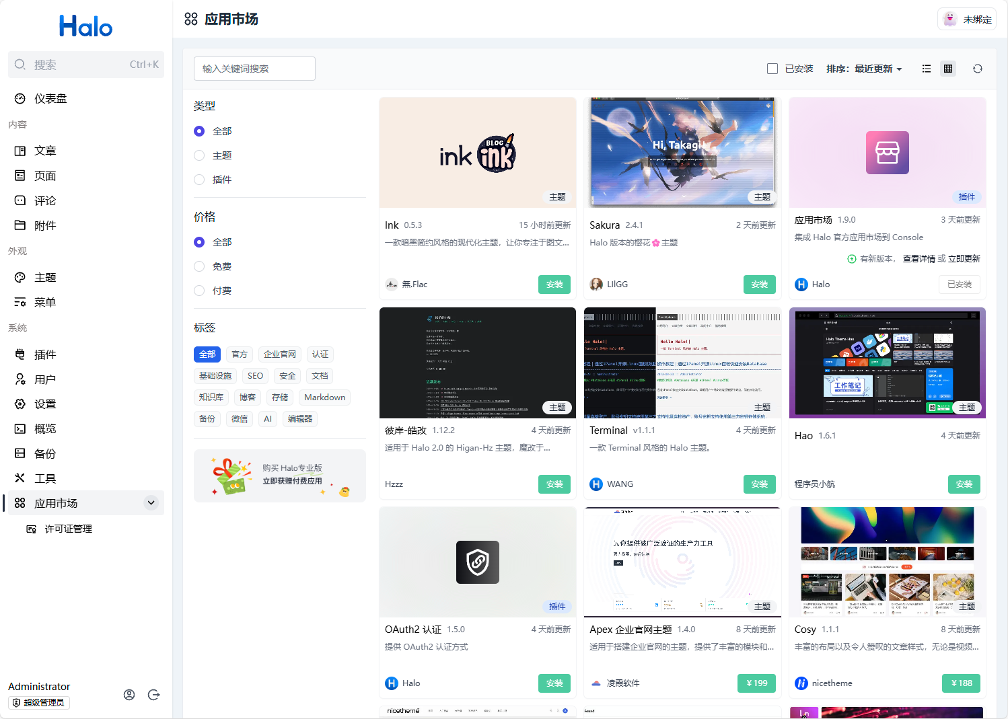Image resolution: width=1008 pixels, height=719 pixels.
Task: Collapse the 应用市场 sidebar chevron
Action: [x=151, y=503]
